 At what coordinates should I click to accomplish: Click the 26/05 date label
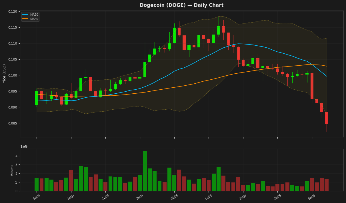tap(277, 197)
